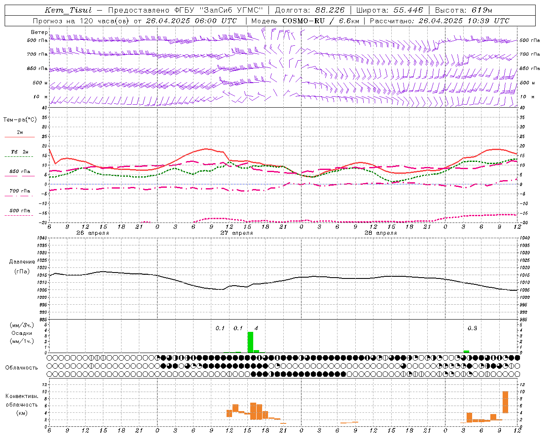Click the Облачность cloud cover row label
Screen dimensions: 542x434
pyautogui.click(x=22, y=368)
